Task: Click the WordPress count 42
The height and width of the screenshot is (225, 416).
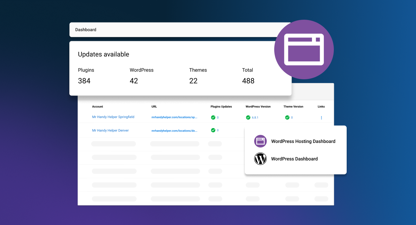Action: (x=134, y=81)
